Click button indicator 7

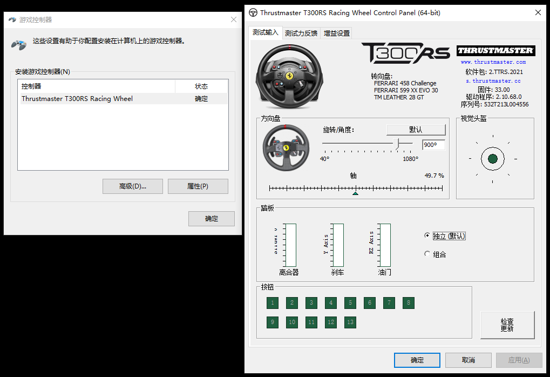[389, 302]
